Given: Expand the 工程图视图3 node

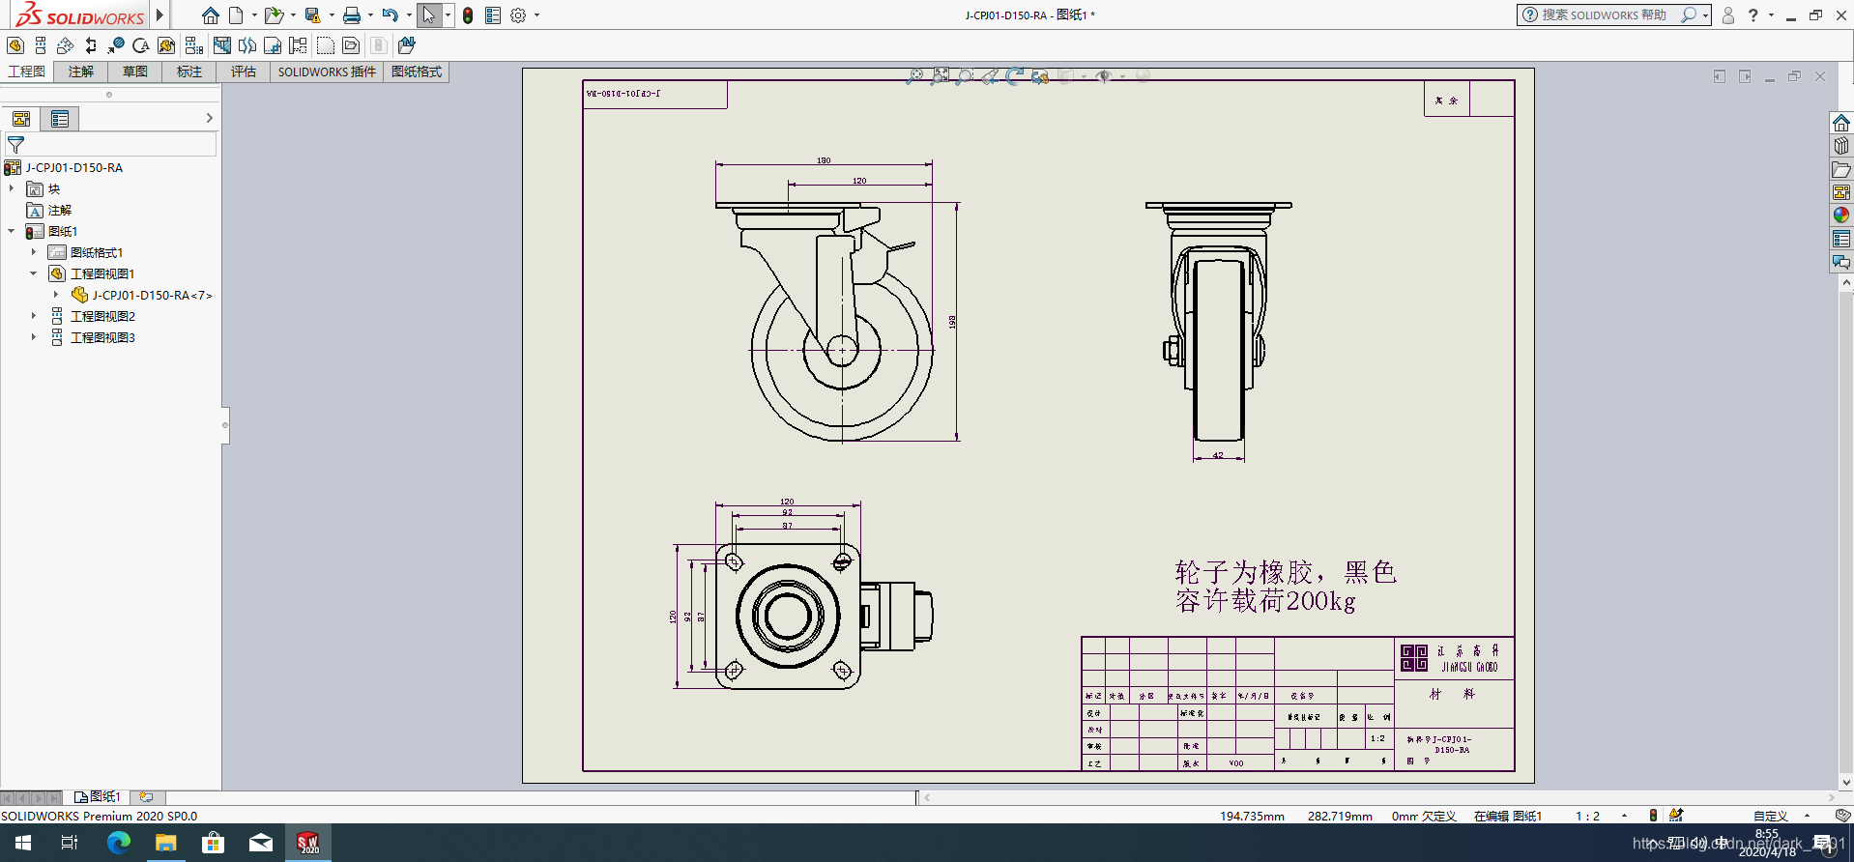Looking at the screenshot, I should click(x=33, y=337).
